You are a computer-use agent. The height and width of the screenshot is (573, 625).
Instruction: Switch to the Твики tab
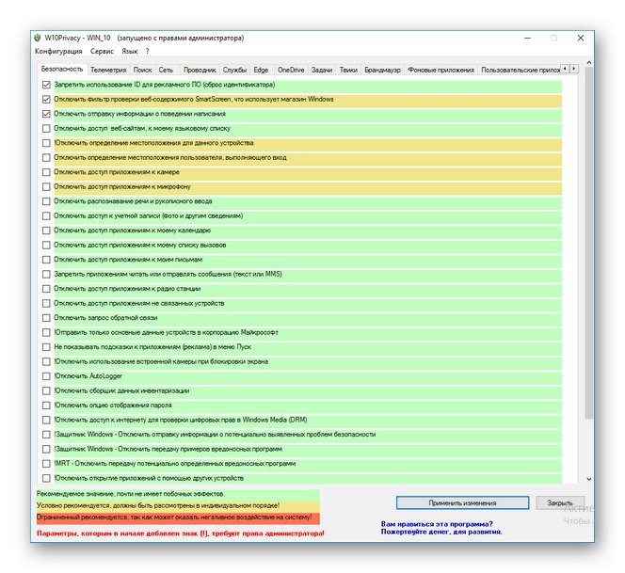[x=348, y=70]
